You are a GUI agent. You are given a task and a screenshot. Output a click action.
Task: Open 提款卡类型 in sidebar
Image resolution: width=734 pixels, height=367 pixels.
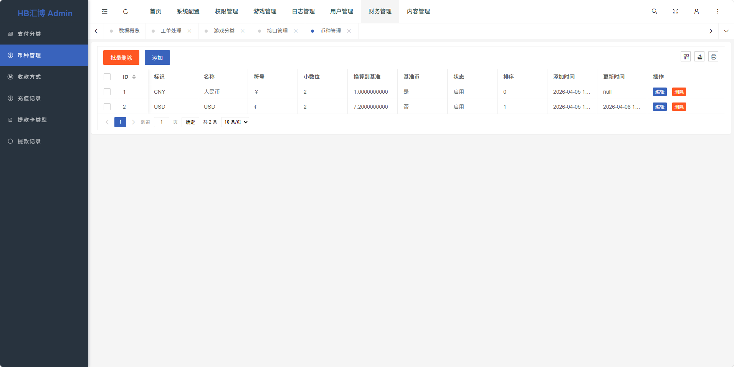[x=44, y=120]
